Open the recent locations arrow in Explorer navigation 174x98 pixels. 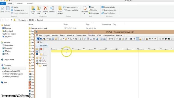click(x=8, y=20)
